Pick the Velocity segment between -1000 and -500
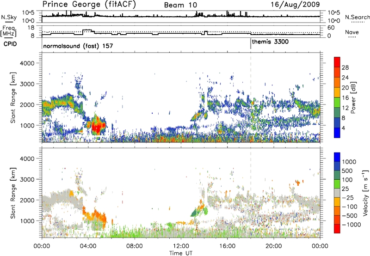 pyautogui.click(x=337, y=219)
